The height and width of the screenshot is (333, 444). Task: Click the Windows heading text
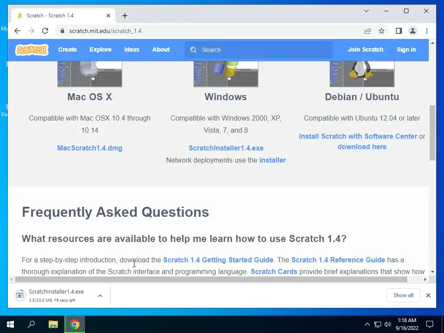[225, 97]
